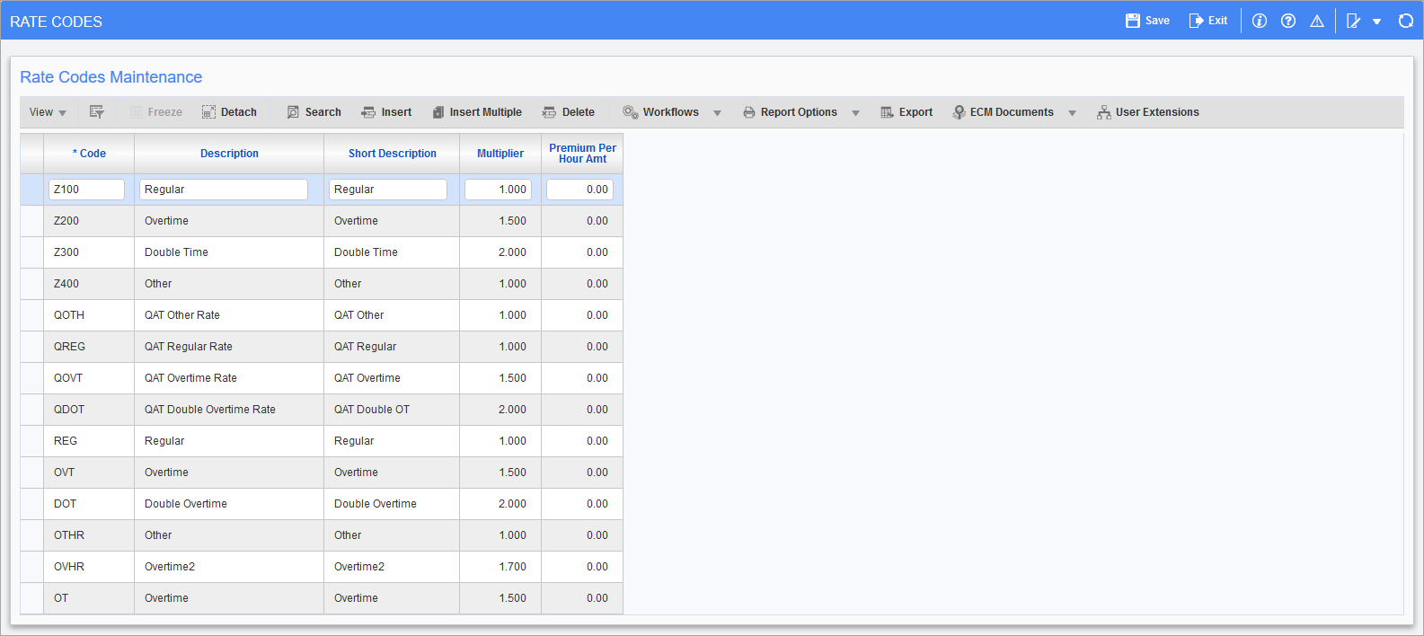This screenshot has width=1424, height=636.
Task: Open User Extensions in the toolbar
Action: point(1147,112)
